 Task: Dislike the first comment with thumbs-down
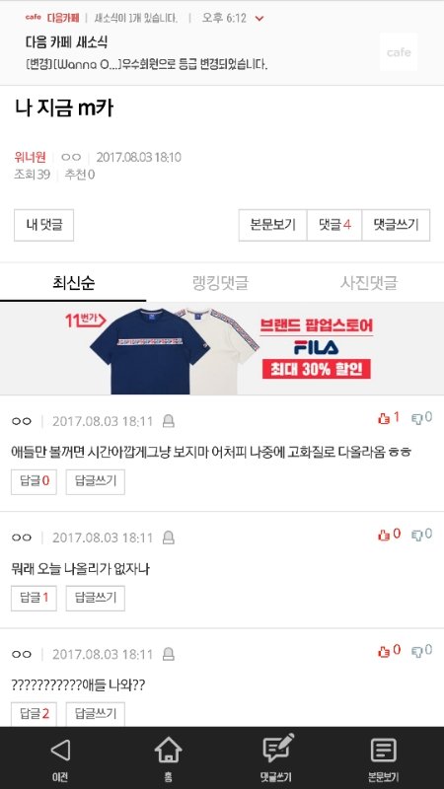click(422, 417)
